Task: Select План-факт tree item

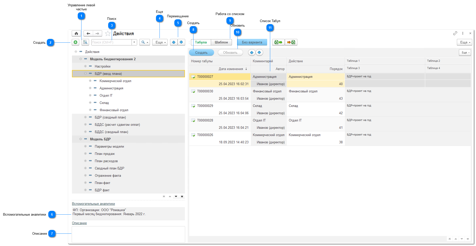Action: pyautogui.click(x=102, y=183)
